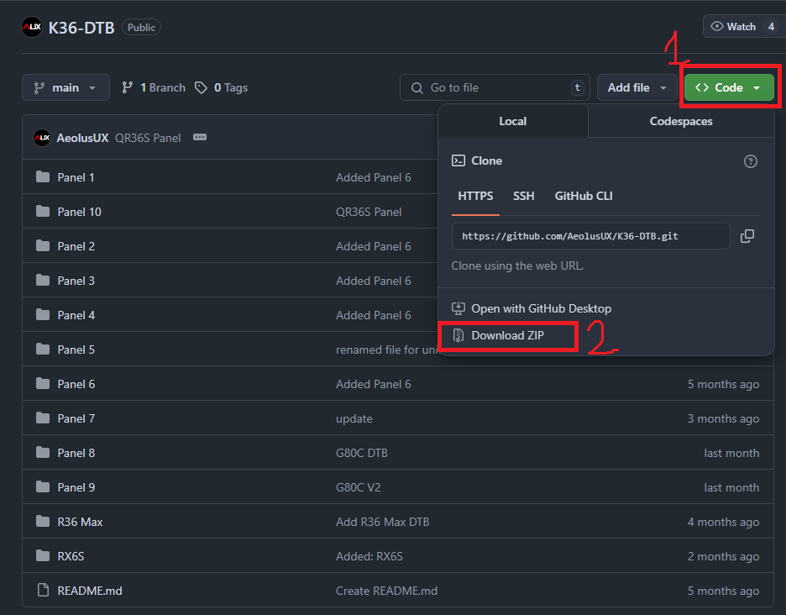The width and height of the screenshot is (786, 615).
Task: Click the clone URL text field
Action: pos(590,236)
